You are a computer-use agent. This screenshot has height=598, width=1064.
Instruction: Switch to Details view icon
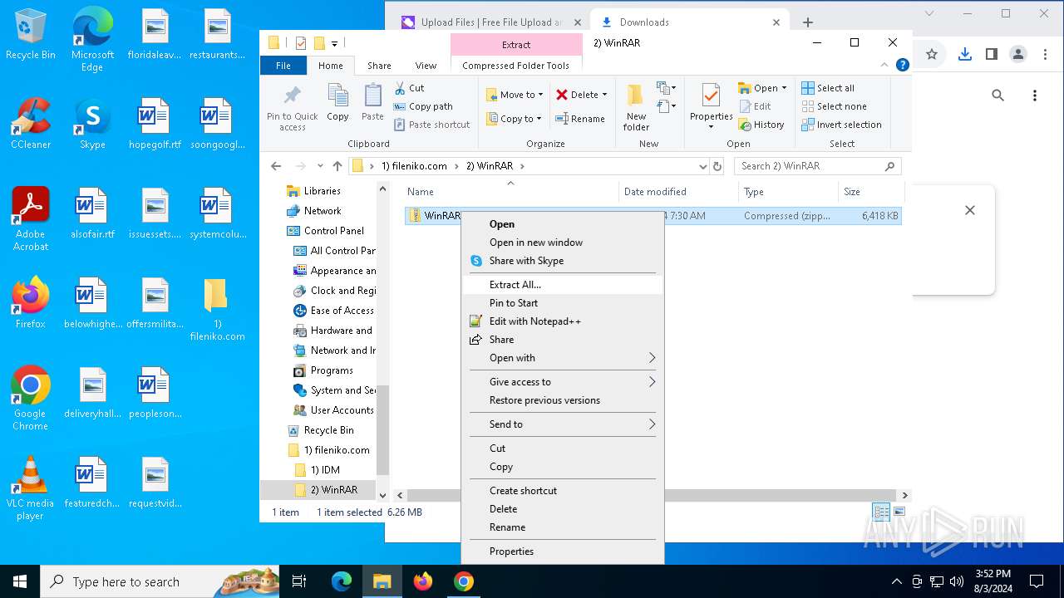881,512
